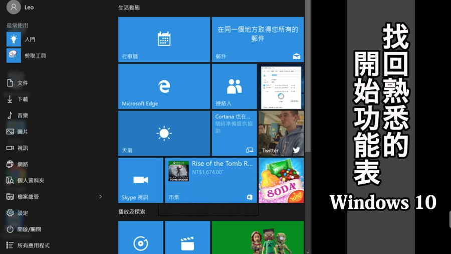Image resolution: width=451 pixels, height=254 pixels.
Task: Click the 生活動態 group heading
Action: 129,8
